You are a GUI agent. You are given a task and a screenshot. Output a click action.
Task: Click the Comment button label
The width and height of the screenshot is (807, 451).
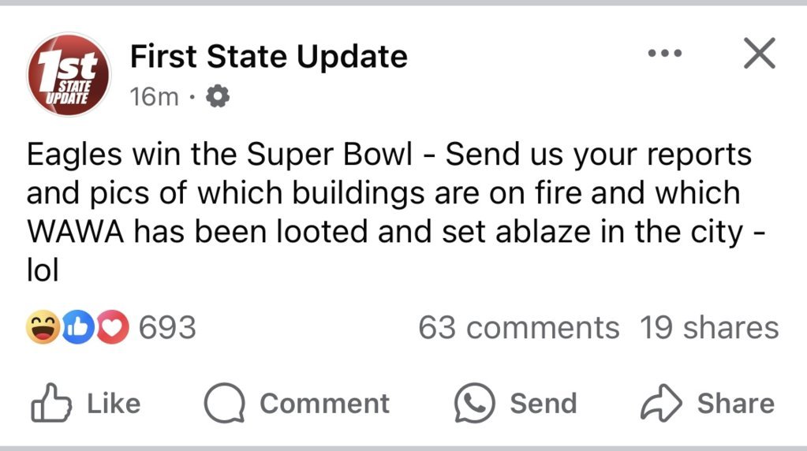324,403
